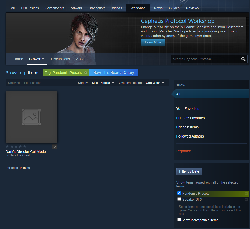Go to Workshop Home
The width and height of the screenshot is (250, 229).
pos(18,59)
